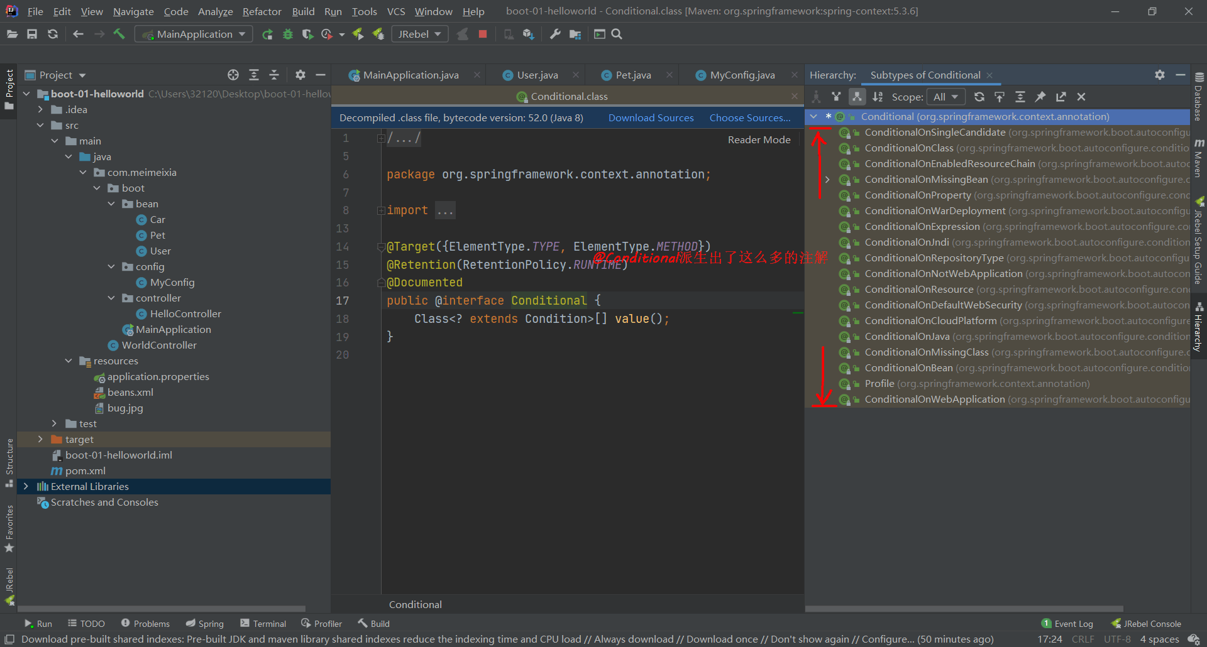
Task: Rerun MainApplication with the green rerun arrow
Action: pos(267,34)
